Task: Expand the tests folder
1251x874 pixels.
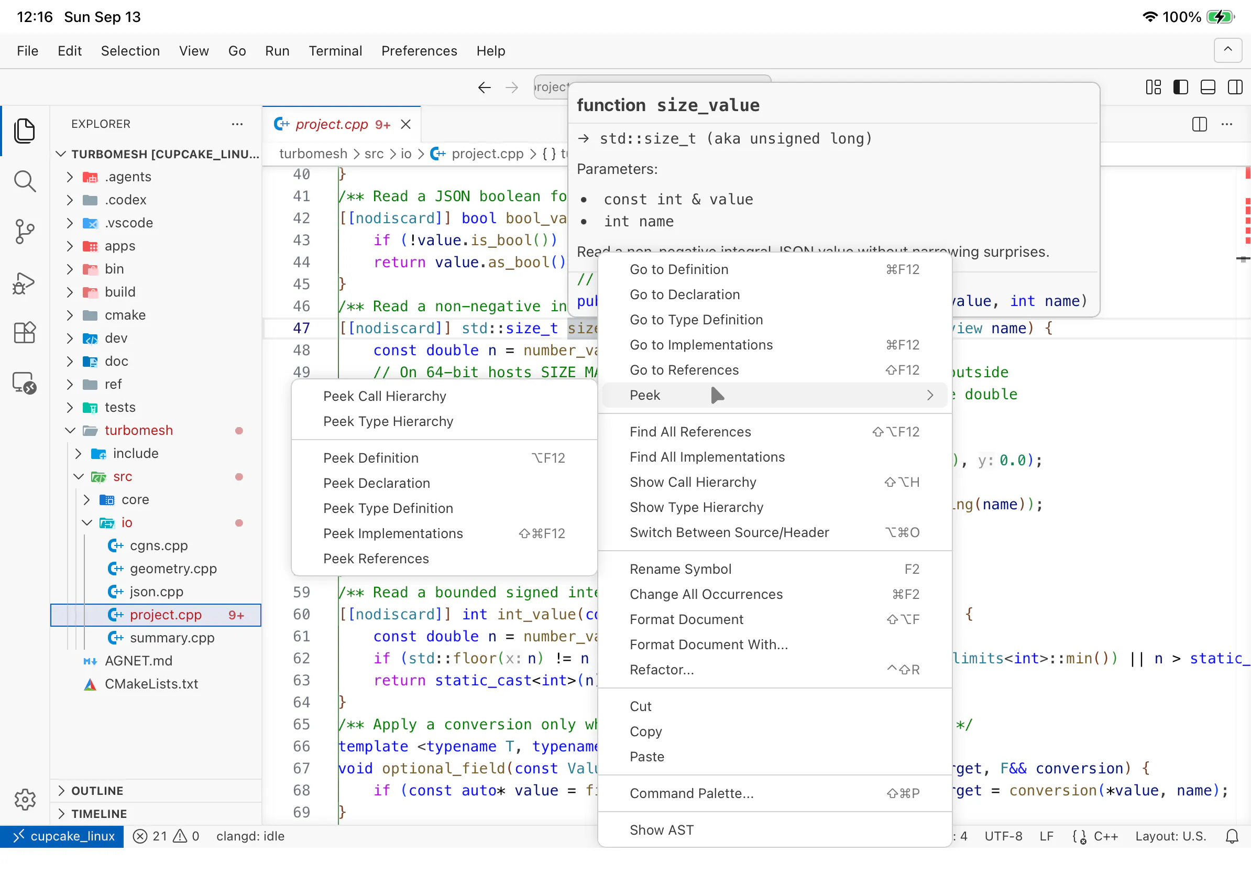Action: coord(155,408)
